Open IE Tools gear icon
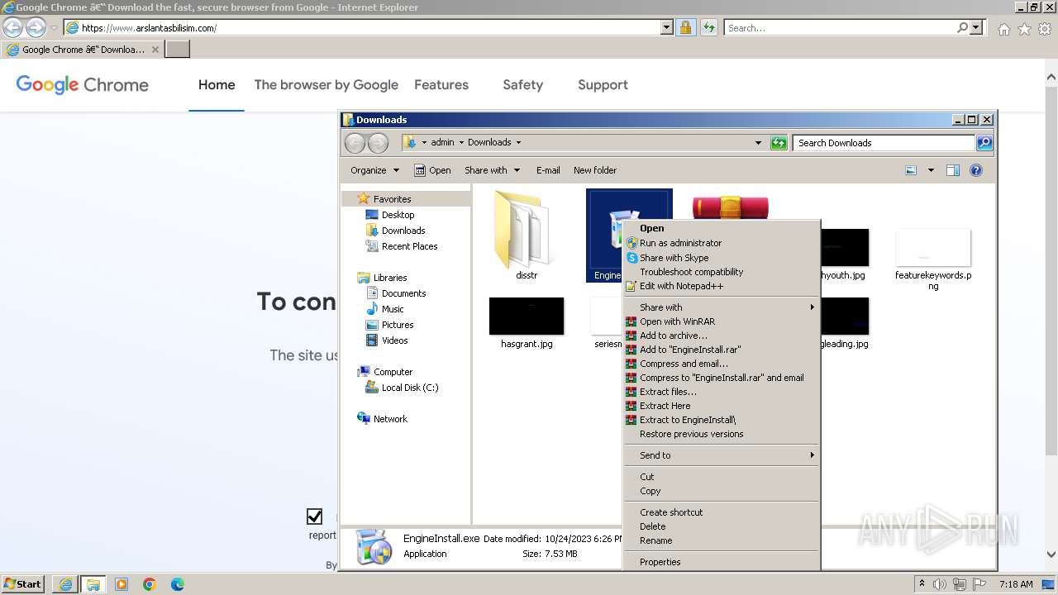1058x595 pixels. pyautogui.click(x=1045, y=29)
